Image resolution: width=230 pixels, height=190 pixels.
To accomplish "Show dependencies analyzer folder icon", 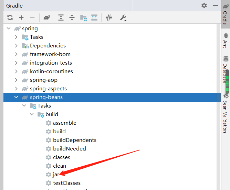I will [x=83, y=18].
